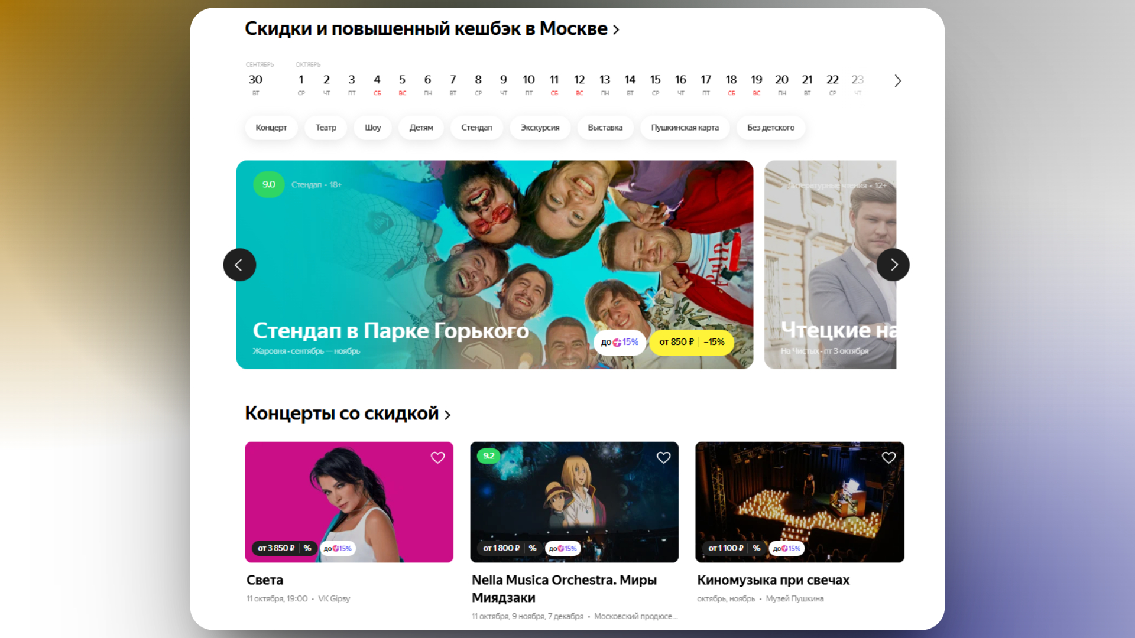Click the до 15% cashback badge on banner

point(620,342)
